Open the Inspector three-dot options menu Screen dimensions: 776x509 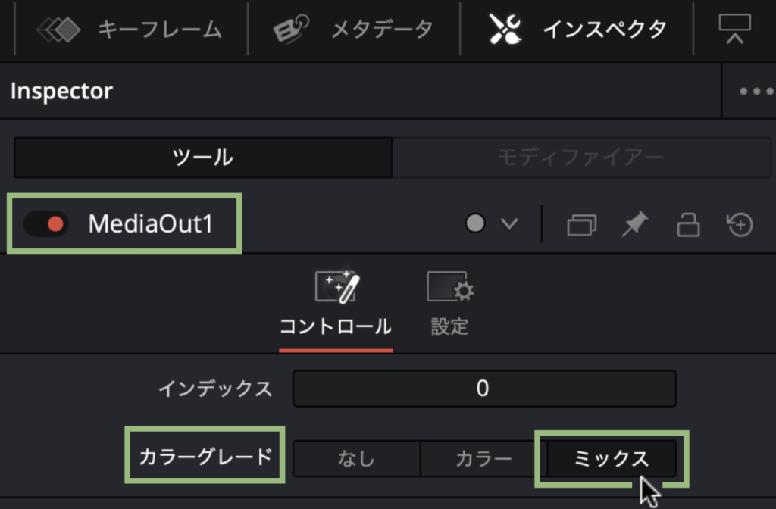click(x=755, y=92)
